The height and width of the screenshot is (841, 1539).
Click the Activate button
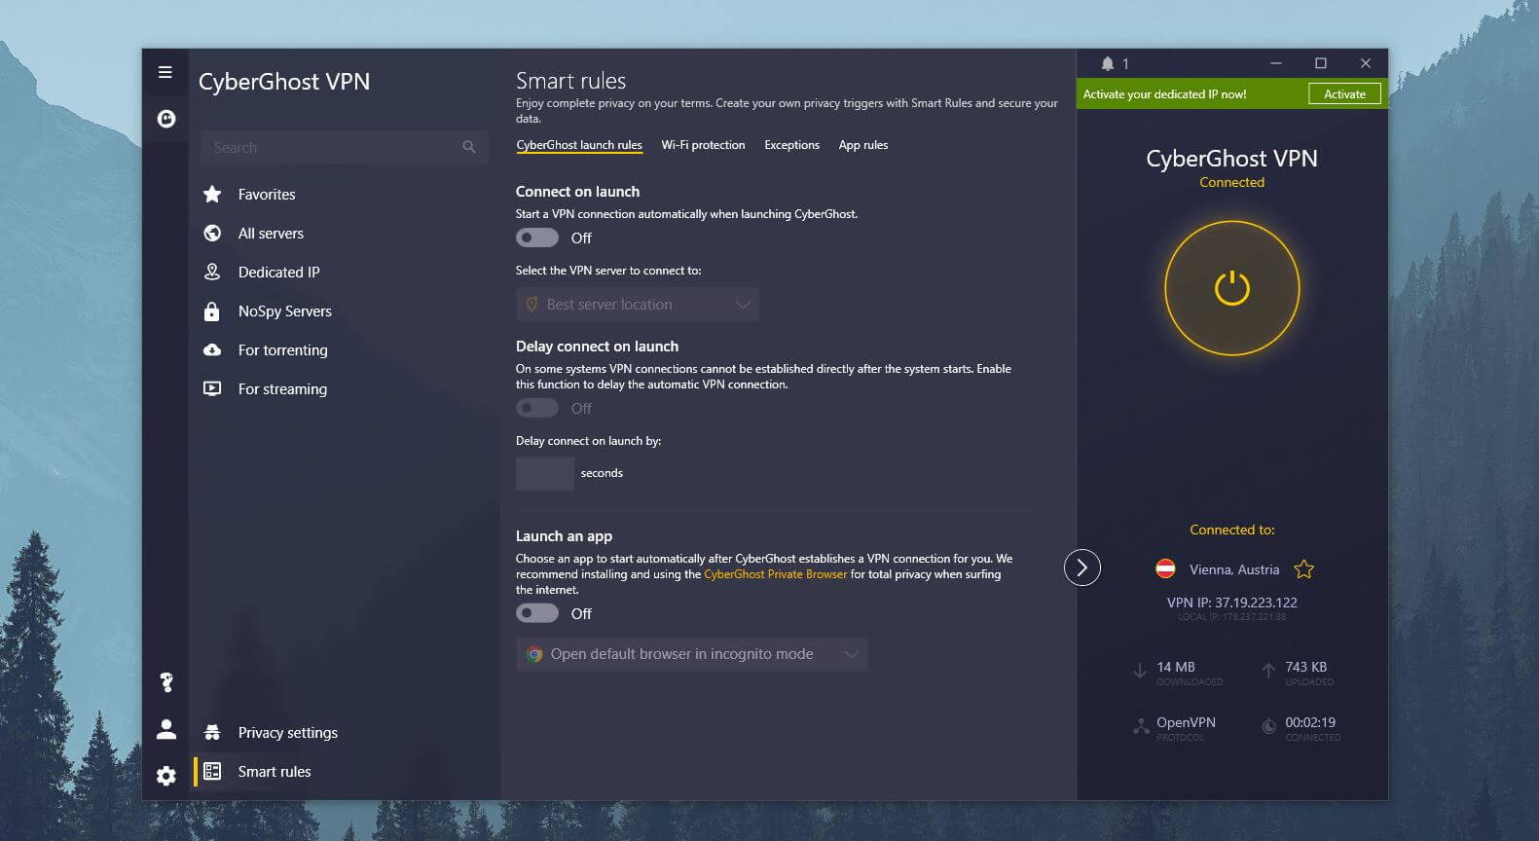[x=1344, y=93]
